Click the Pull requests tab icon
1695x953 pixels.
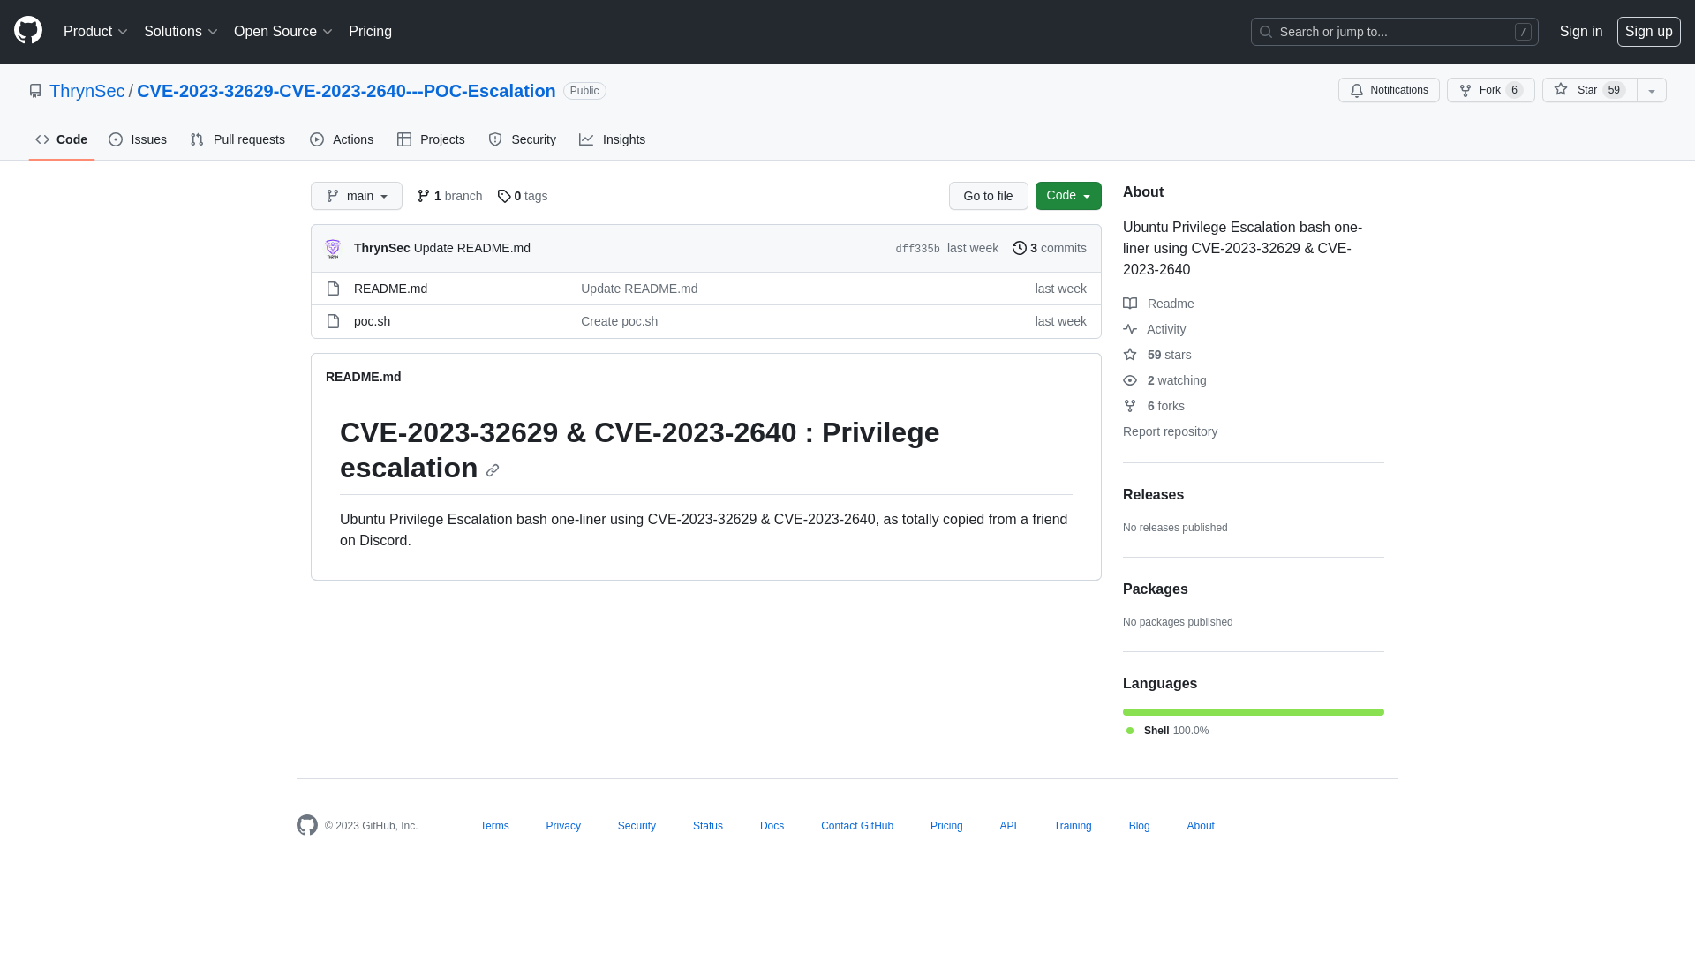point(197,139)
